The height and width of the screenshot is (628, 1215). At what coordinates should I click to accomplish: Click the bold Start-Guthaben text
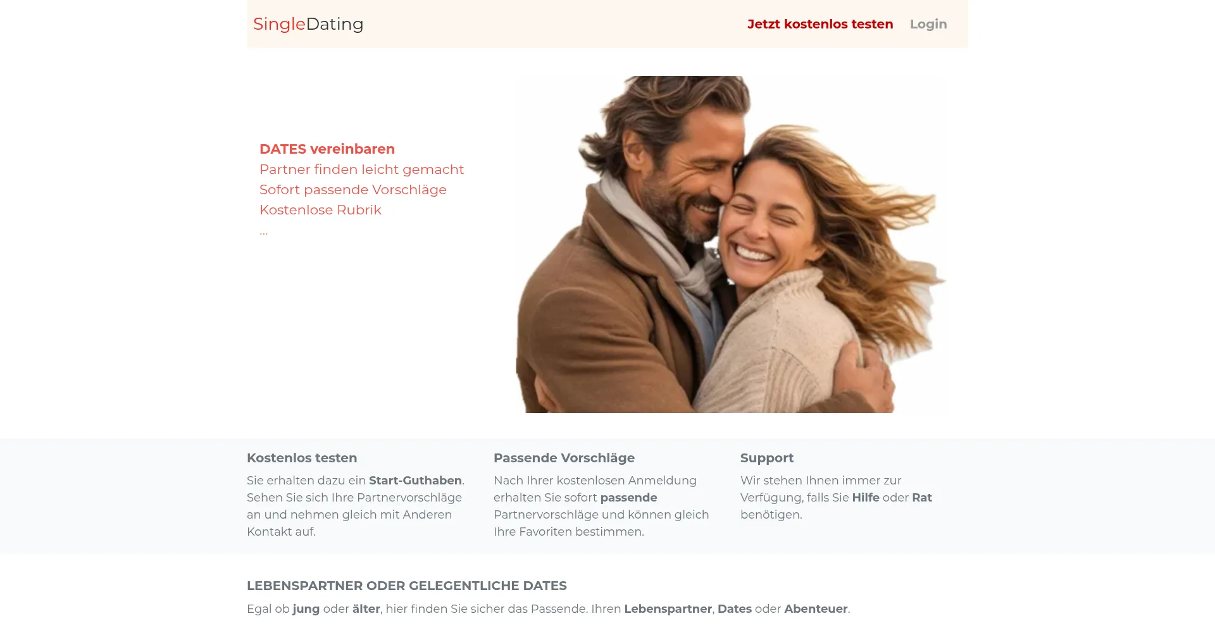click(415, 481)
